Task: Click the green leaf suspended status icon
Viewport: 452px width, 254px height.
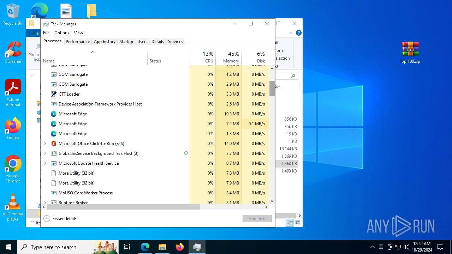Action: click(x=186, y=153)
